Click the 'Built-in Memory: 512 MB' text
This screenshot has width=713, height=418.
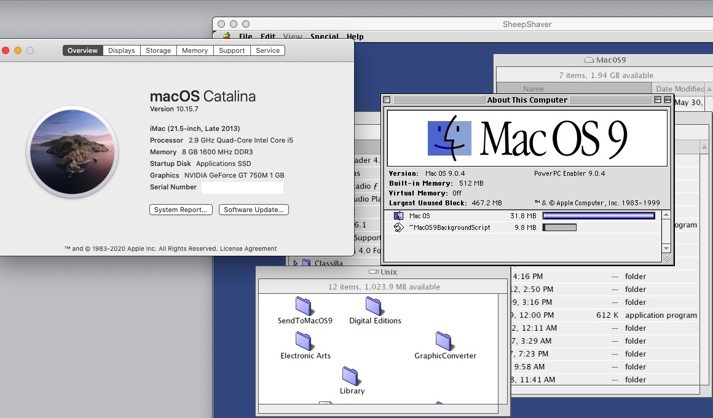[436, 183]
